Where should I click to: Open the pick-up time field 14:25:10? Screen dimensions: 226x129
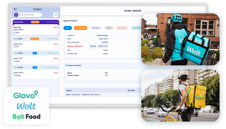(x=93, y=46)
